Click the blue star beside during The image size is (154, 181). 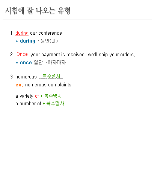(17, 41)
